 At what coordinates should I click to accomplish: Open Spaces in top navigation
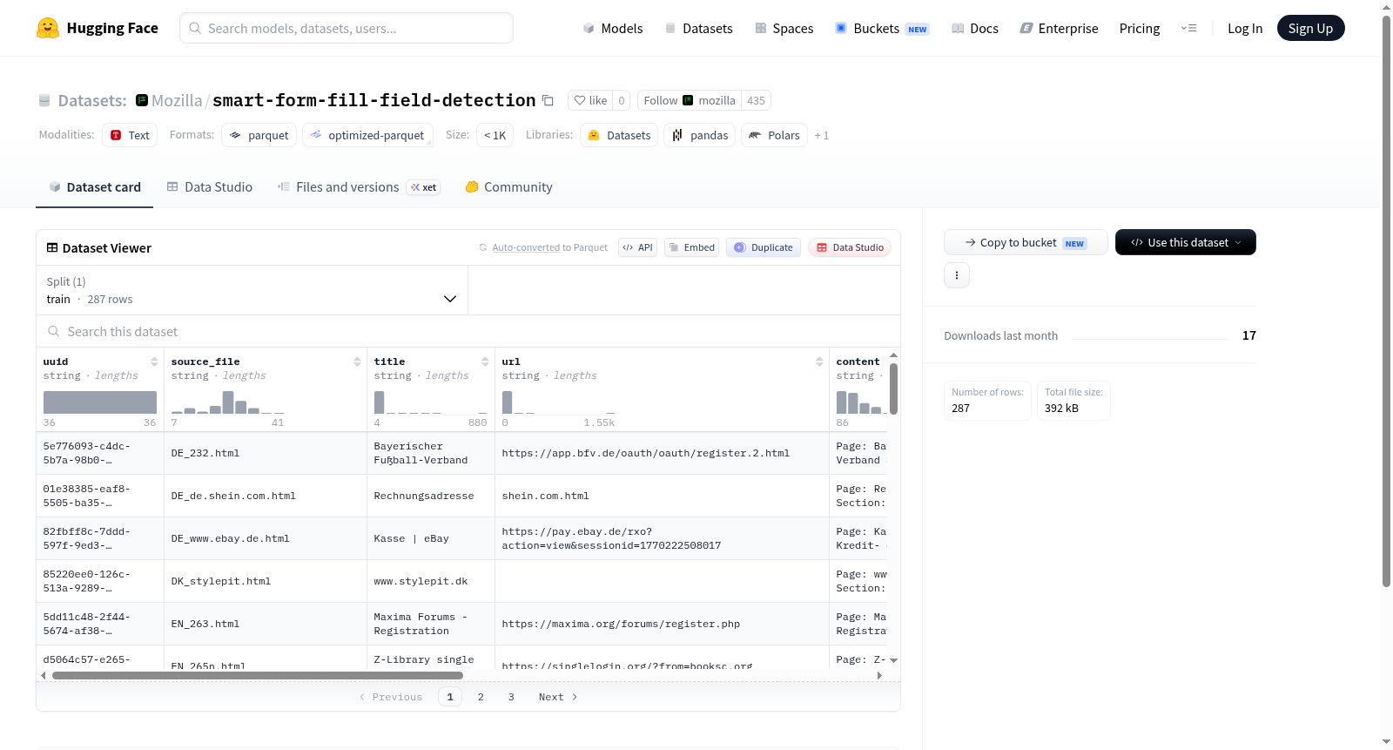(x=784, y=28)
